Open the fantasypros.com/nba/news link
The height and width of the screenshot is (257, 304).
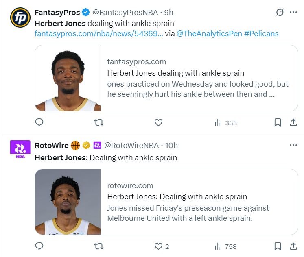click(99, 34)
